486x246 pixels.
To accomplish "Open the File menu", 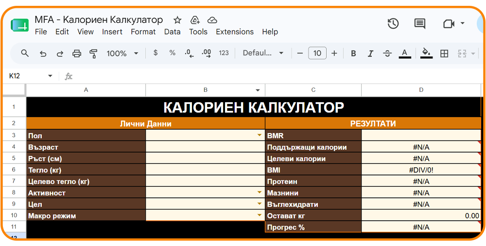I will point(41,32).
